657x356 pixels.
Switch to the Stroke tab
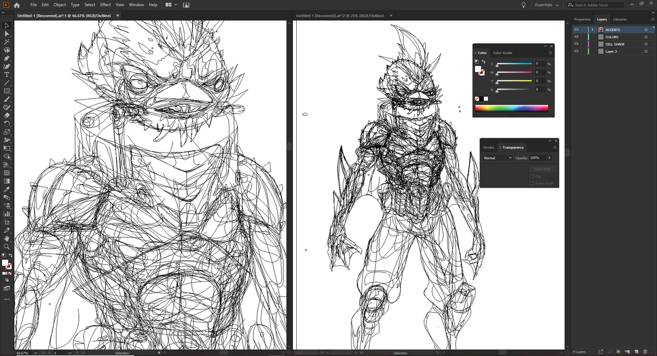point(488,147)
